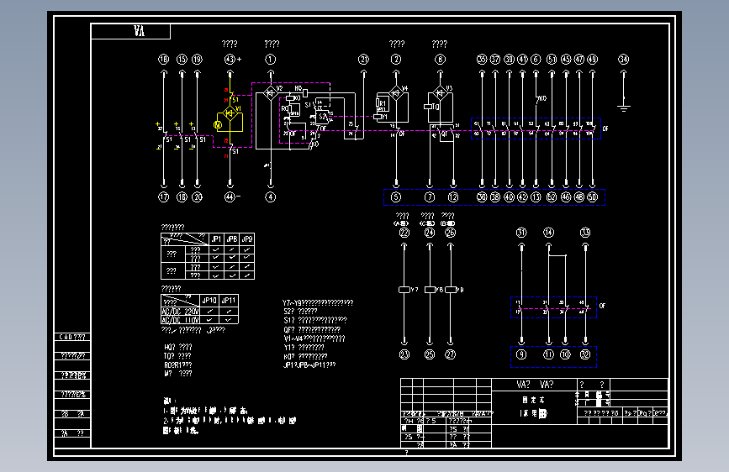The width and height of the screenshot is (729, 472).
Task: Select terminal circle numbered 26
Action: [x=450, y=233]
